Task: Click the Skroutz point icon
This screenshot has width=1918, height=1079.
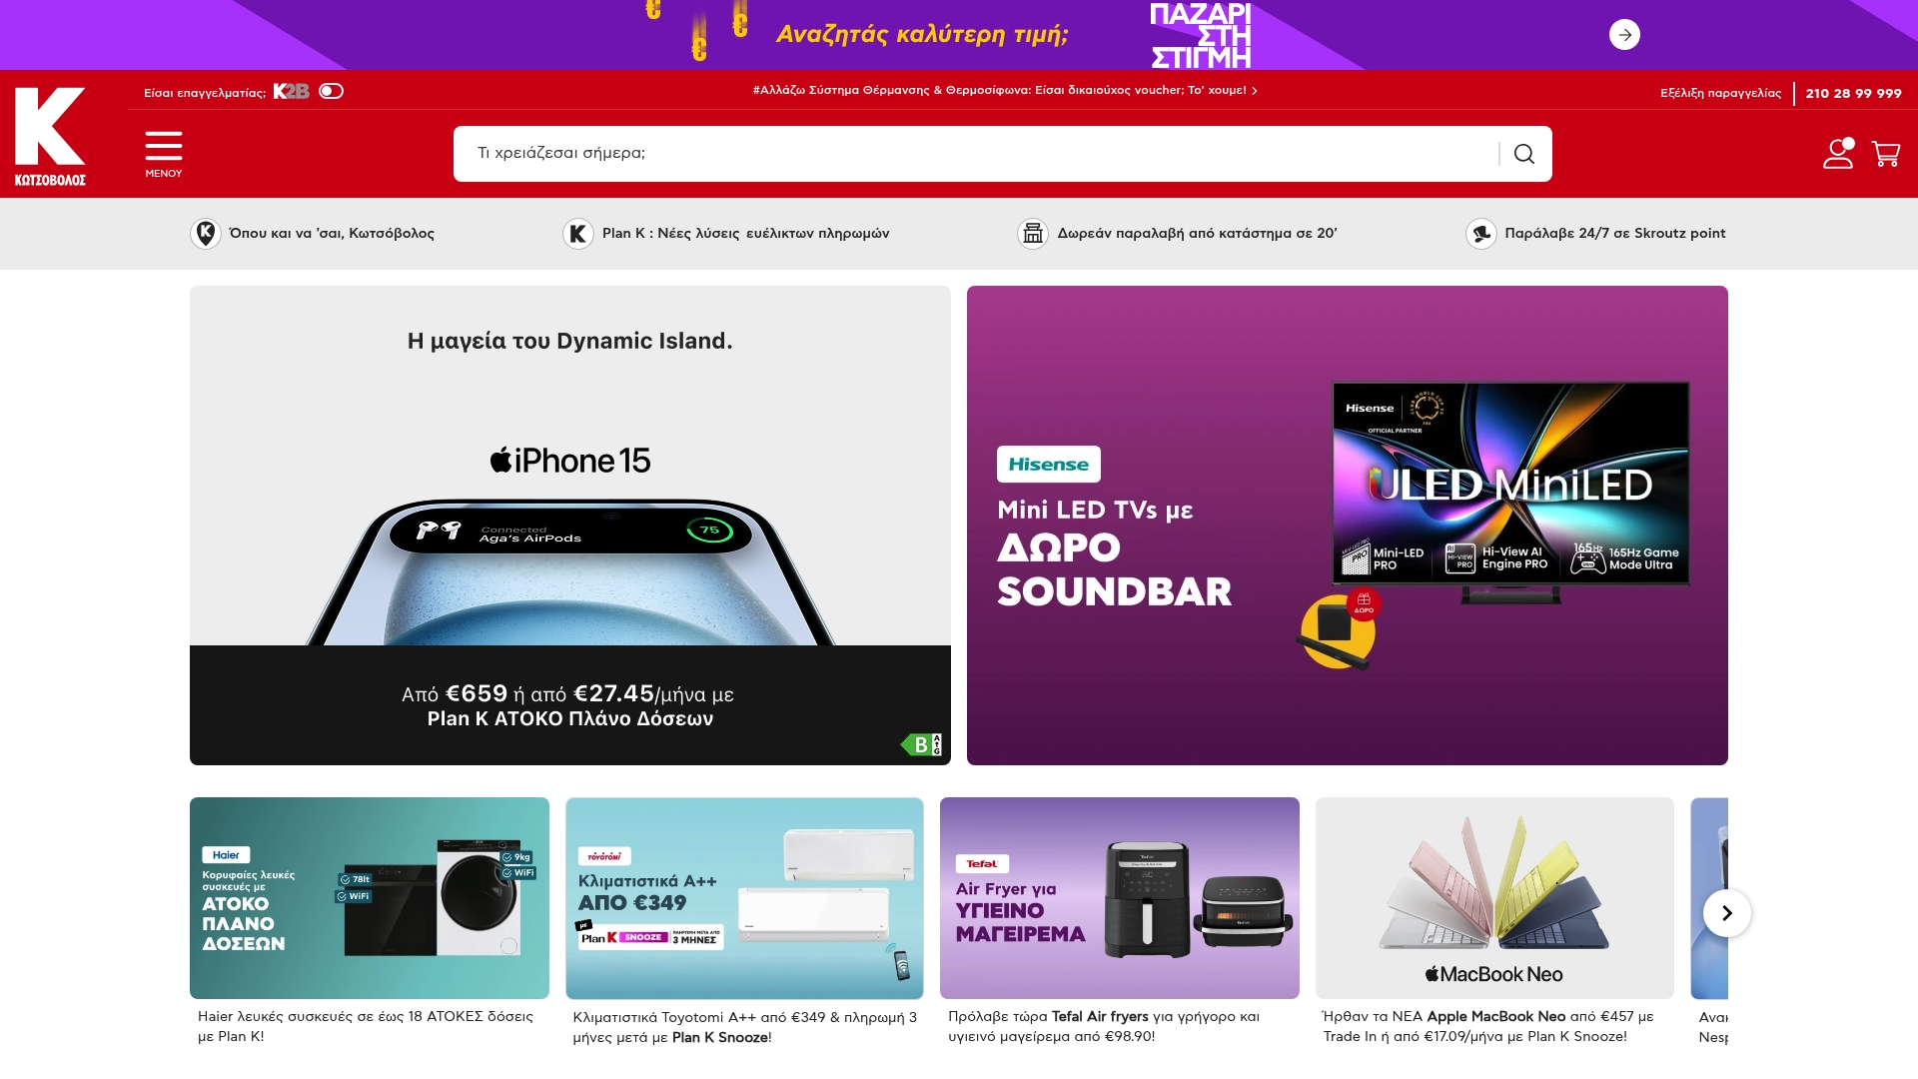Action: [1480, 234]
